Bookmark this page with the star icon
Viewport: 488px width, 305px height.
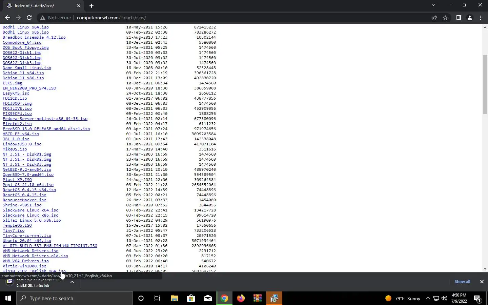[445, 18]
